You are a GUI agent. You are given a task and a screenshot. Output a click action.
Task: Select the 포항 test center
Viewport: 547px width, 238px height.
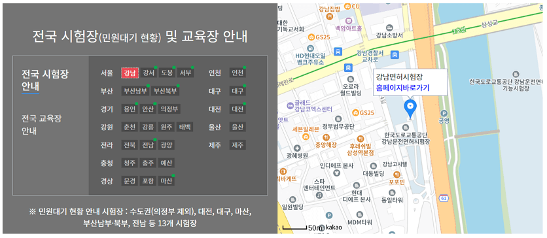click(148, 181)
